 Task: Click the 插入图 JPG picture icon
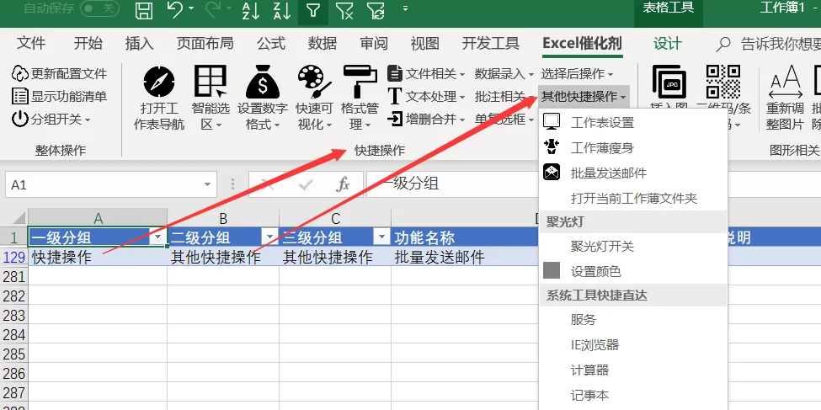click(x=669, y=83)
